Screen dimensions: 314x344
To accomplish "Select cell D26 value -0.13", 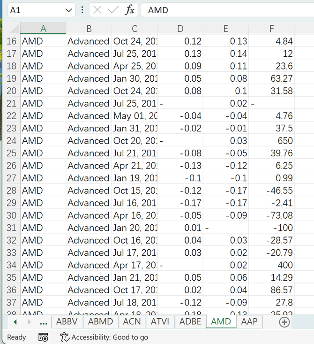I will point(180,166).
